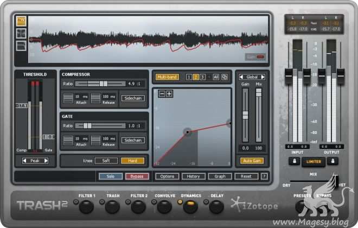Click the Graph button
This screenshot has height=228, width=358.
220,176
